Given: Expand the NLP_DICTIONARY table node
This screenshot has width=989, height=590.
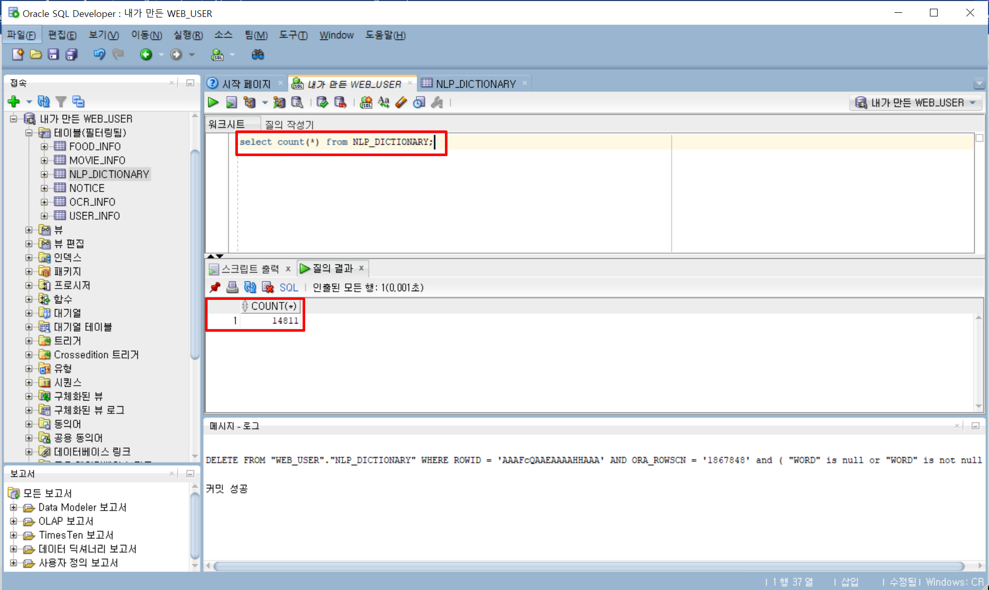Looking at the screenshot, I should click(44, 175).
